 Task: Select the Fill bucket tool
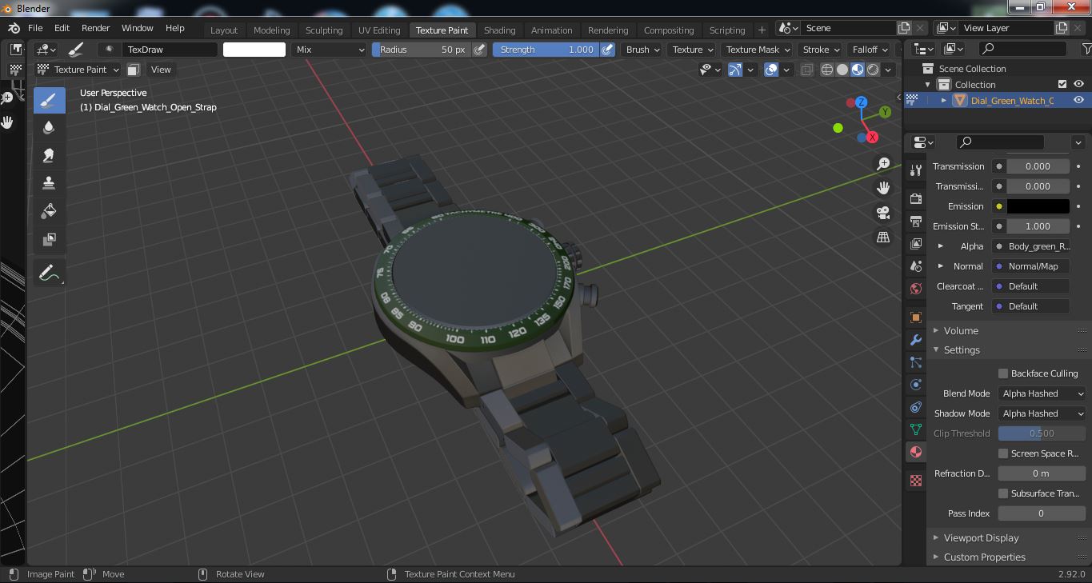pyautogui.click(x=49, y=211)
